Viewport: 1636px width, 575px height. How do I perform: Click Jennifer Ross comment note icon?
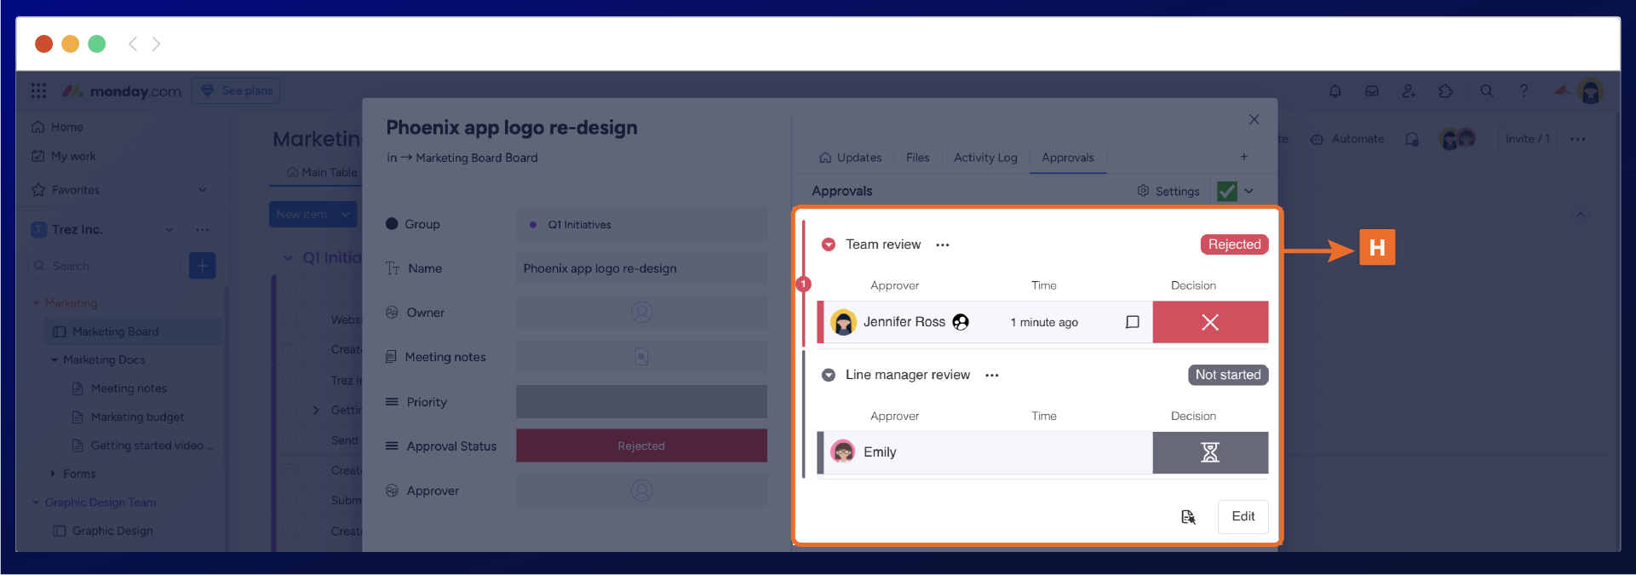(1133, 322)
